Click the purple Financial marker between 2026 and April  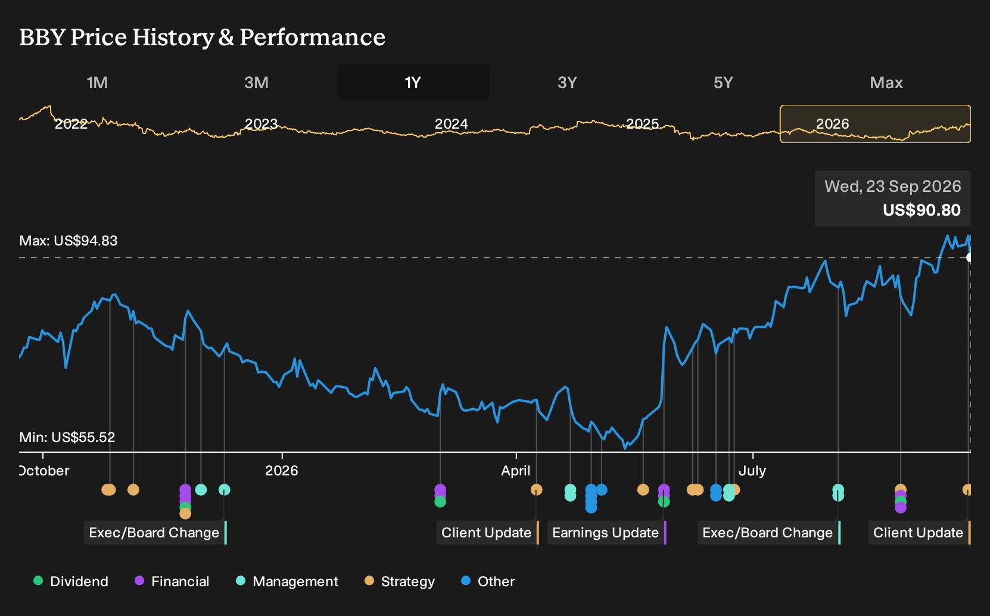tap(440, 490)
